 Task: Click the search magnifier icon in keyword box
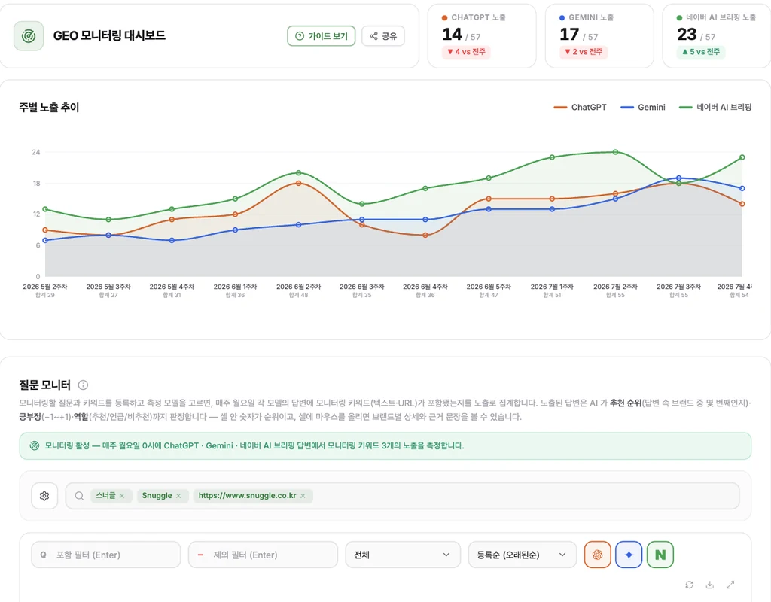pos(79,496)
